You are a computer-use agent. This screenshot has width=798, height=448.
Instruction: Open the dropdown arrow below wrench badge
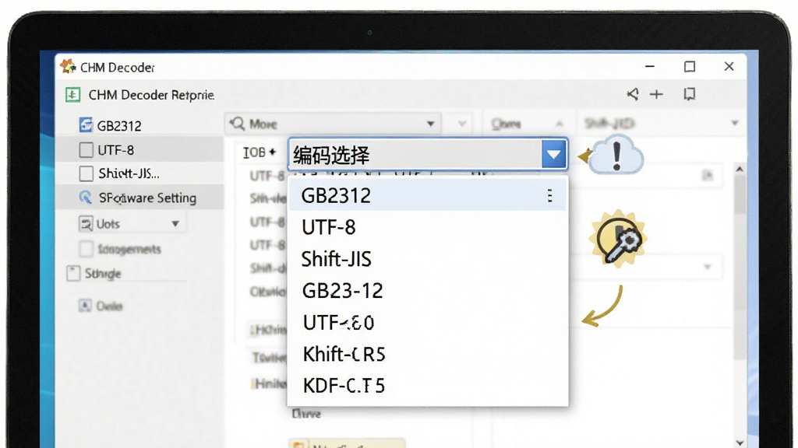pyautogui.click(x=708, y=267)
